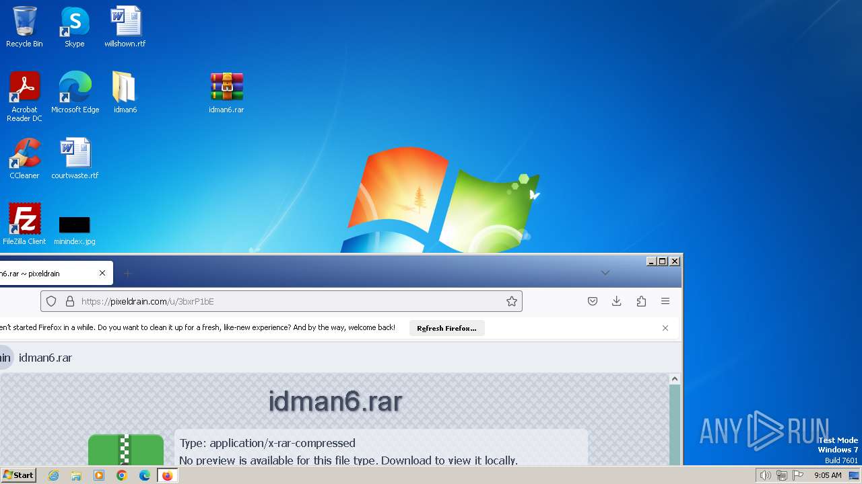Open Acrobat Reader DC shortcut

pyautogui.click(x=24, y=97)
